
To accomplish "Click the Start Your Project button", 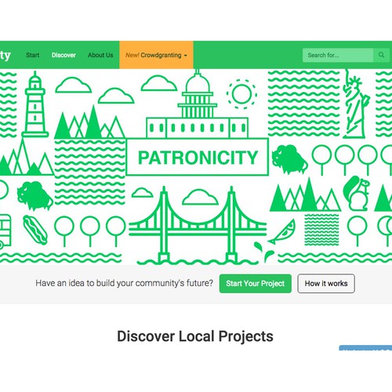I will tap(256, 284).
